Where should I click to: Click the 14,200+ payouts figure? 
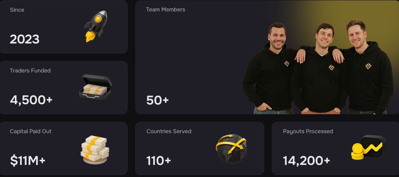[x=306, y=160]
